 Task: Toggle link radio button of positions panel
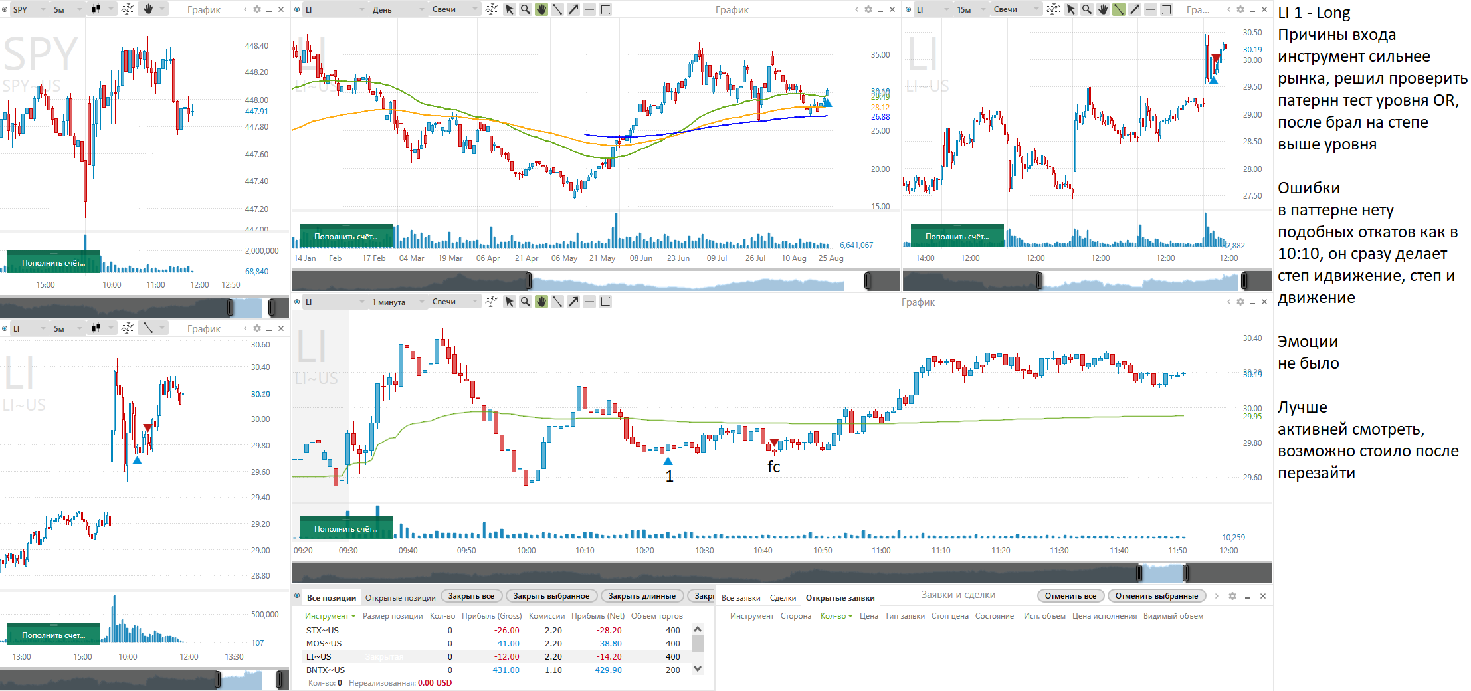297,597
